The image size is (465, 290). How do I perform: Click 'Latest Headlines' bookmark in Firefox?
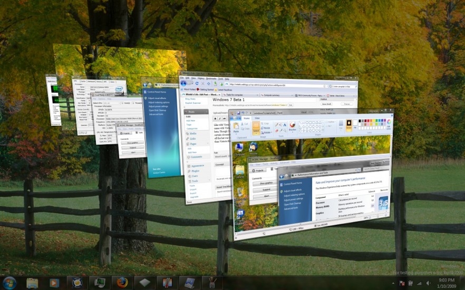coord(224,90)
